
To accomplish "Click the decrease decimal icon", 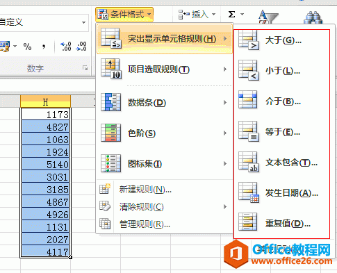I will click(81, 47).
